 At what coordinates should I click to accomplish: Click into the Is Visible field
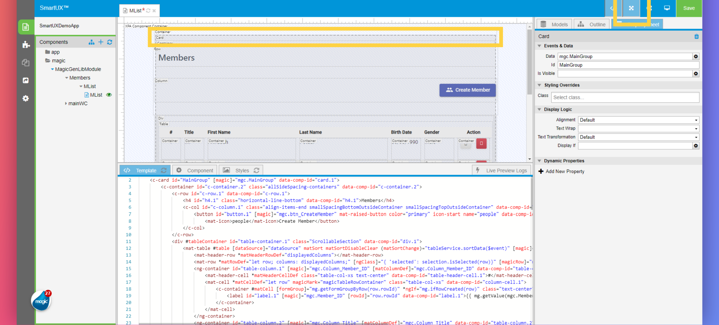625,74
